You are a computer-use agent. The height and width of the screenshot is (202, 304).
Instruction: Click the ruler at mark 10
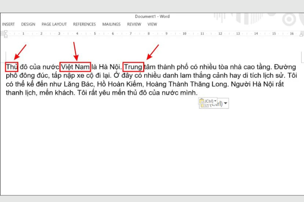(184, 34)
